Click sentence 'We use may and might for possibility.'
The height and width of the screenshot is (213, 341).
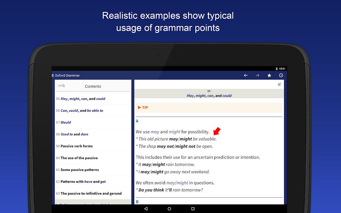[x=172, y=132]
